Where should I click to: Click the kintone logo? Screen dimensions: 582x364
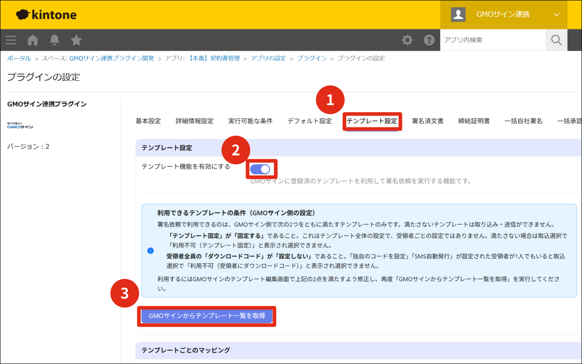46,15
